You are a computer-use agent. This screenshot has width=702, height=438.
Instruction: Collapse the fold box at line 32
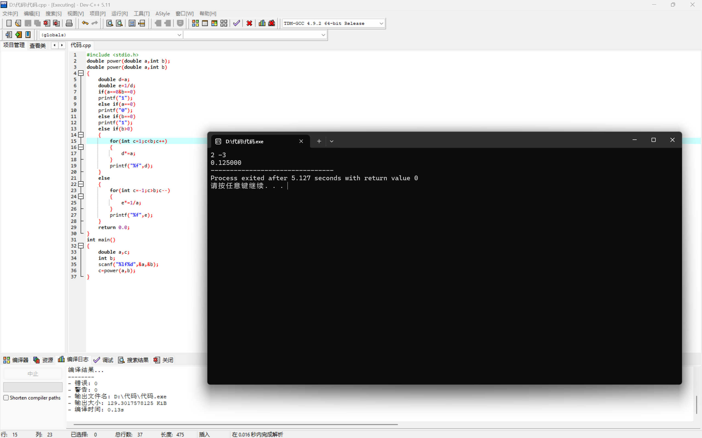81,246
